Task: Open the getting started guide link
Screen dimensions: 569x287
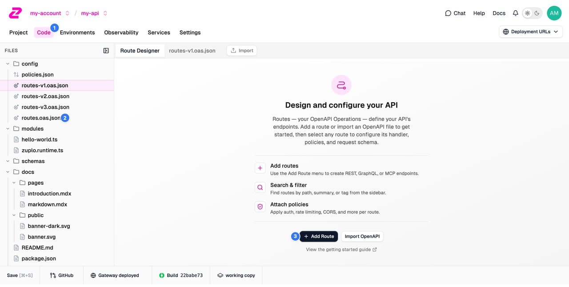Action: (x=341, y=250)
